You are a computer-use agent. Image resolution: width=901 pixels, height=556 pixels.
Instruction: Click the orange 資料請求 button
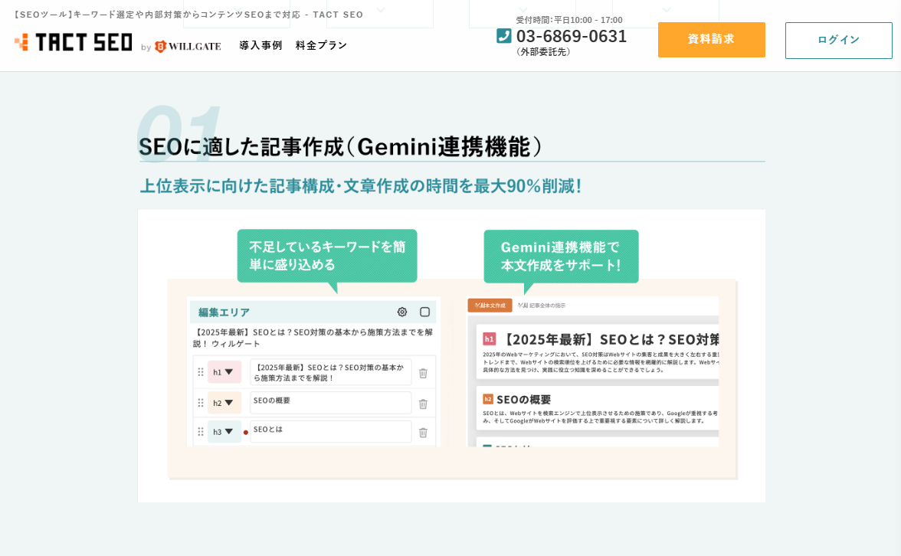click(x=711, y=40)
